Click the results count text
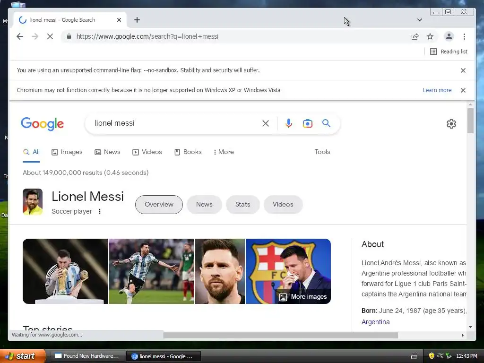The height and width of the screenshot is (363, 484). pyautogui.click(x=86, y=173)
